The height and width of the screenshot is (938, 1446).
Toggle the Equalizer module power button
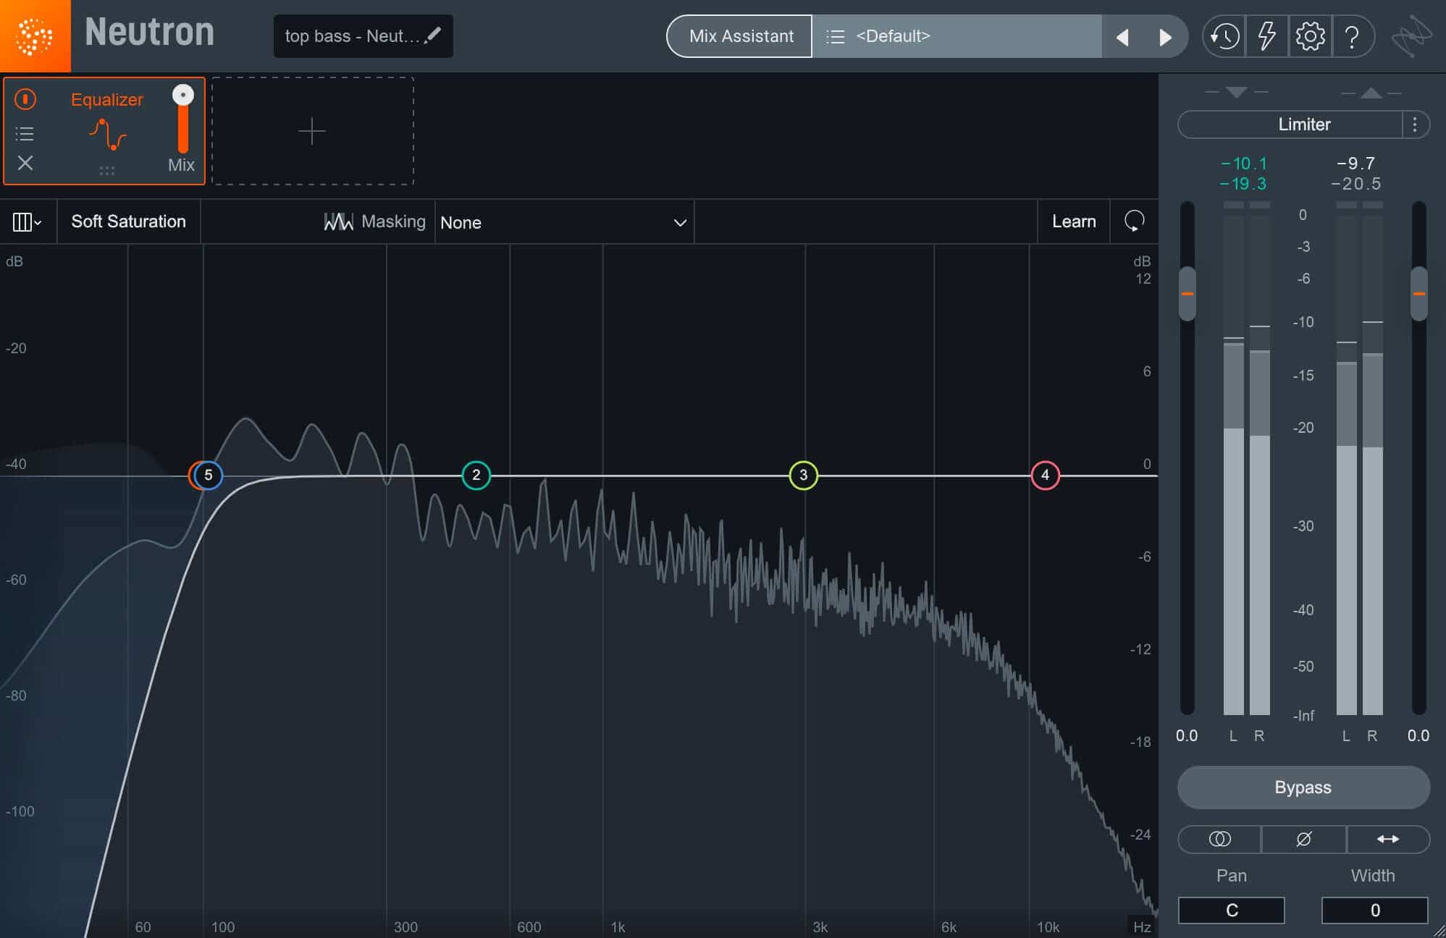click(x=25, y=99)
